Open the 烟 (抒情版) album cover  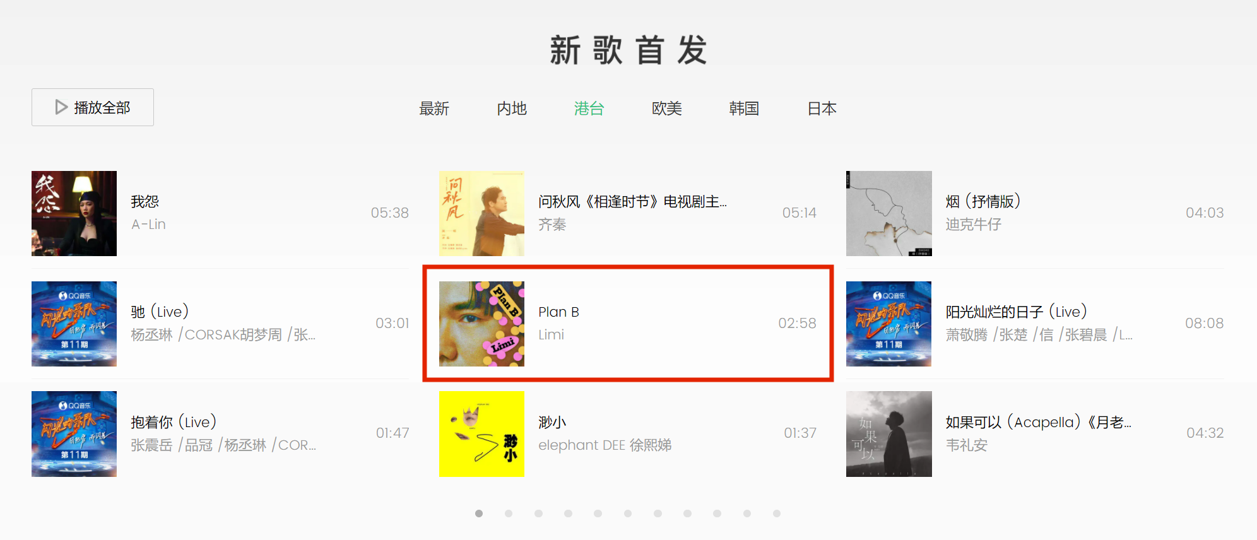[x=889, y=213]
